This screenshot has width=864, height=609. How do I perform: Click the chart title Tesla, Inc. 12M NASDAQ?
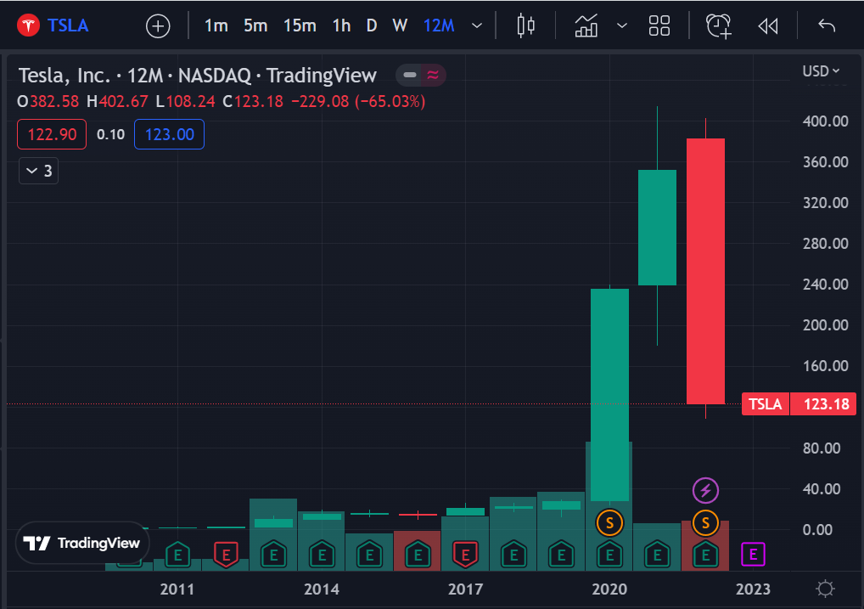197,76
